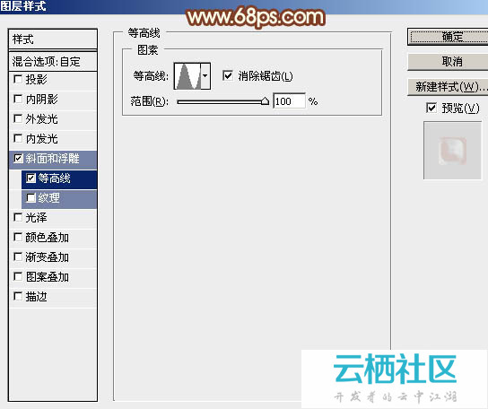
Task: Open the 混合选项 blending options entry
Action: pyautogui.click(x=53, y=61)
